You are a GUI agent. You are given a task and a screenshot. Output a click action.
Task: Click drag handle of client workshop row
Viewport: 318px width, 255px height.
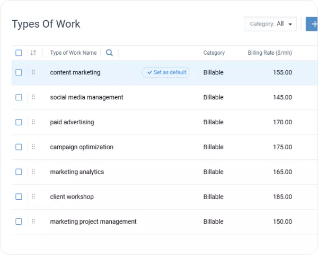[x=33, y=196]
